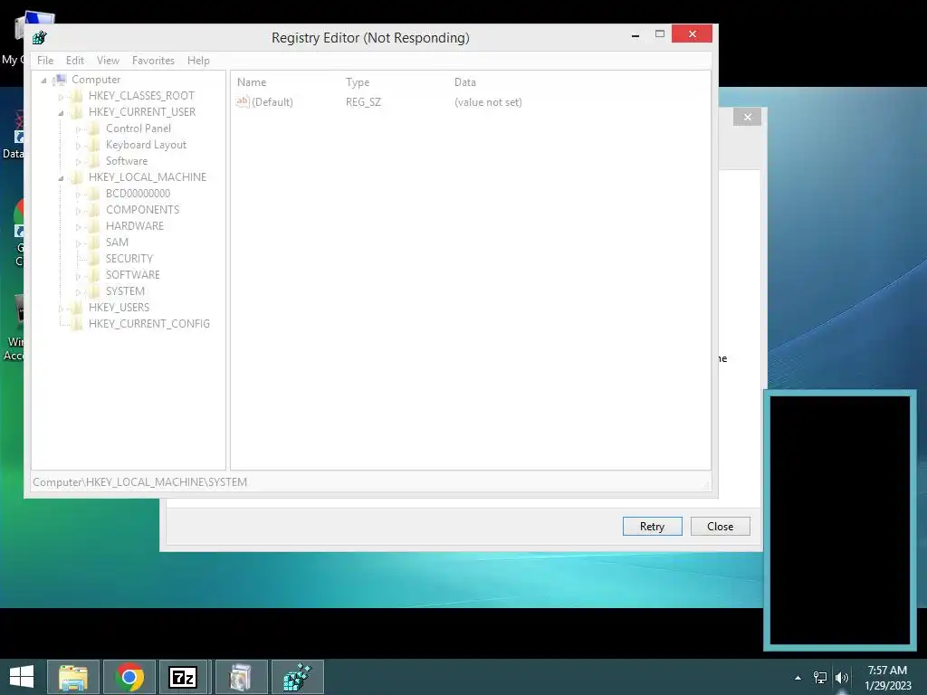This screenshot has width=927, height=695.
Task: Select the REG_SZ type cell
Action: [364, 102]
